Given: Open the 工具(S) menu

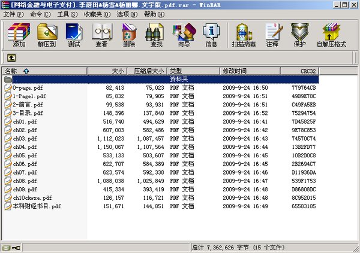Looking at the screenshot, I should coord(67,14).
